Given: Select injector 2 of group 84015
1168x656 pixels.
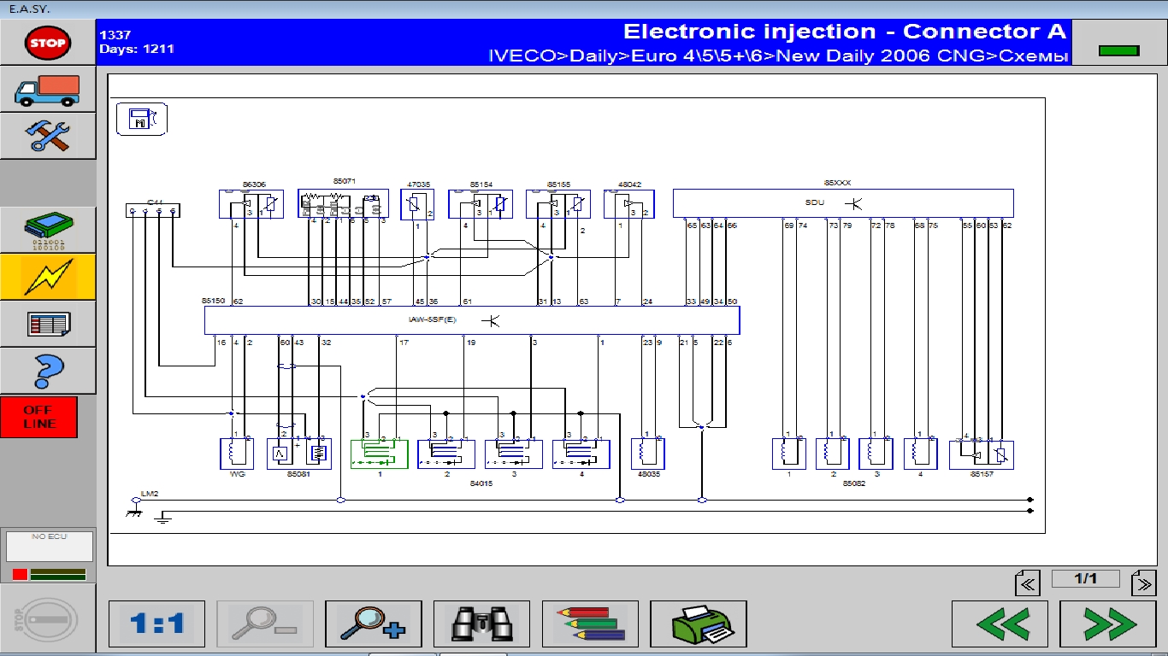Looking at the screenshot, I should point(446,454).
